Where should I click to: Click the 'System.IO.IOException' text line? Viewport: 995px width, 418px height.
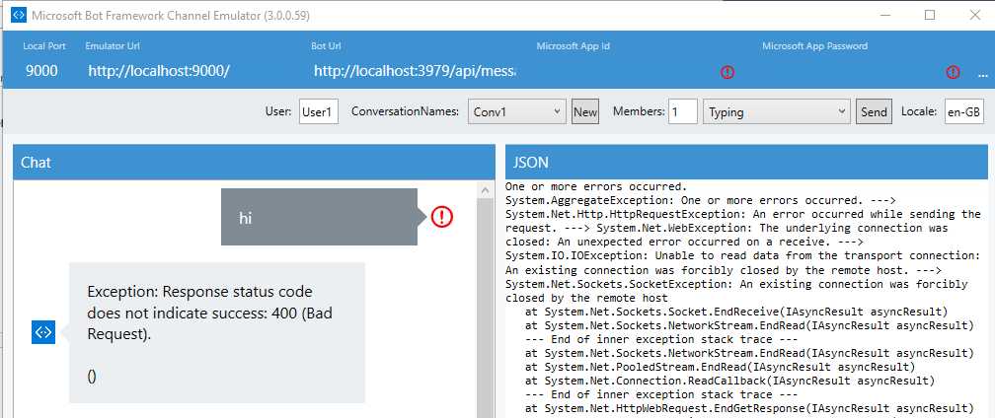(x=743, y=255)
